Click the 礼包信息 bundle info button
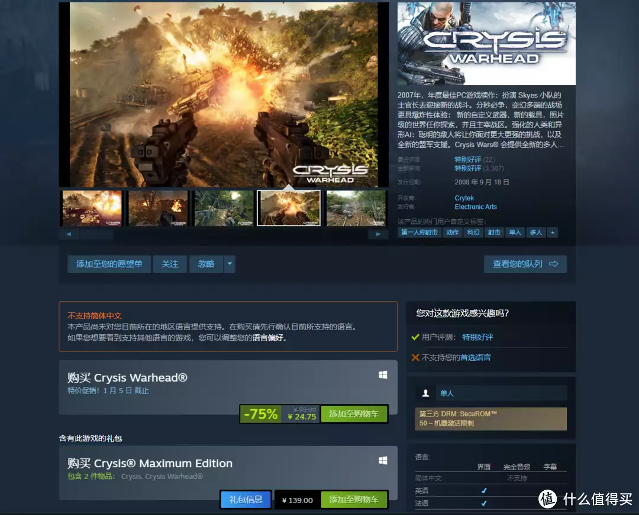This screenshot has width=639, height=515. coord(246,500)
